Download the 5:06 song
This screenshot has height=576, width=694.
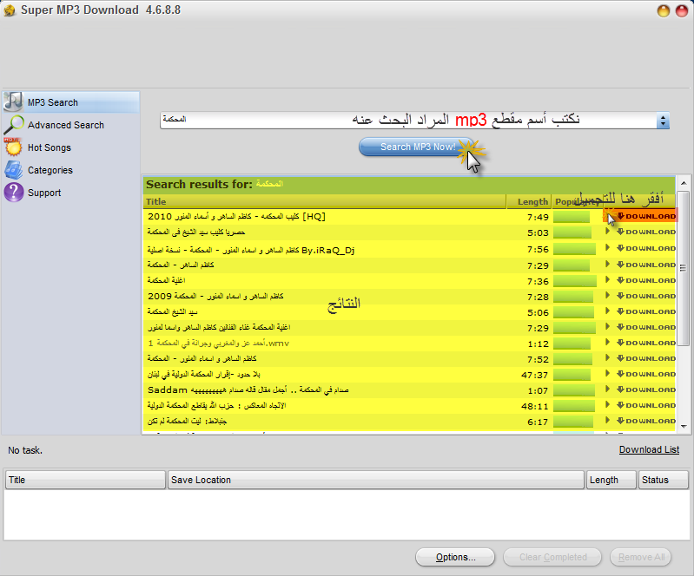[x=646, y=311]
